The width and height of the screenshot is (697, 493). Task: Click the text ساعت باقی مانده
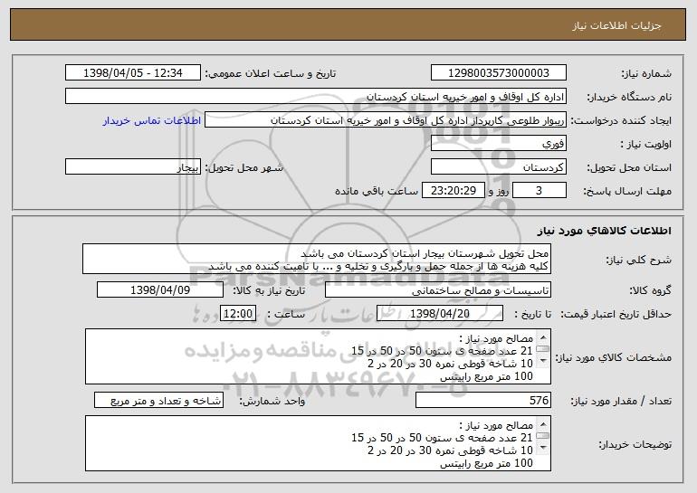coord(376,192)
